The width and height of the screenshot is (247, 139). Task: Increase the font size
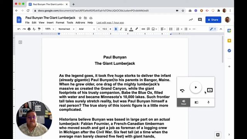coord(110,29)
